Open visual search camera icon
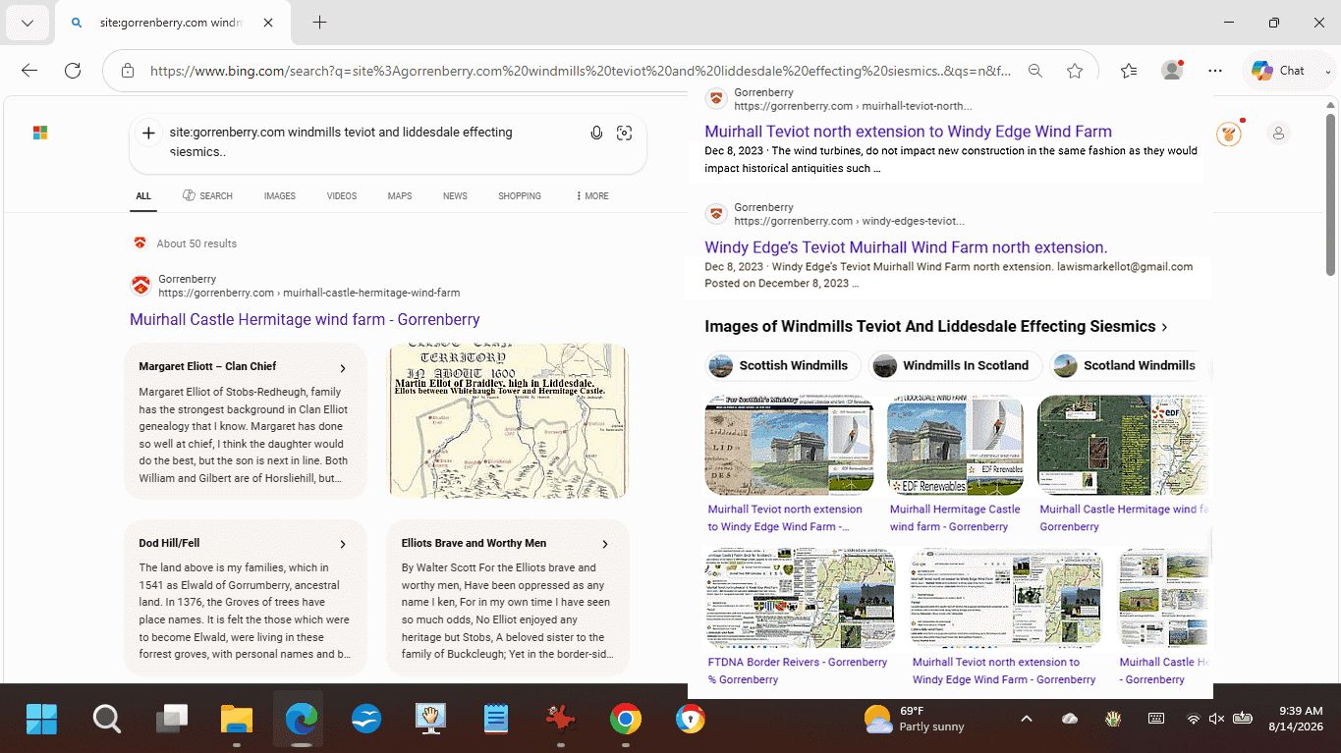Image resolution: width=1341 pixels, height=753 pixels. 624,133
